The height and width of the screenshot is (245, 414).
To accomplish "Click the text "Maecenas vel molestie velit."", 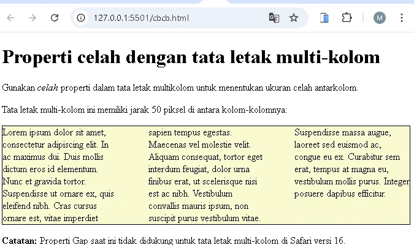I will pyautogui.click(x=199, y=145).
